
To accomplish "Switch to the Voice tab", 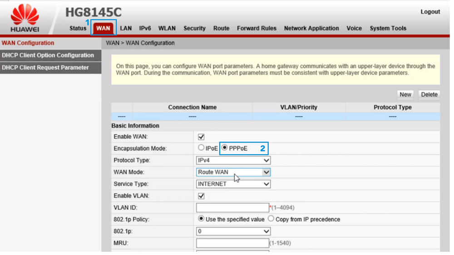I will (355, 29).
